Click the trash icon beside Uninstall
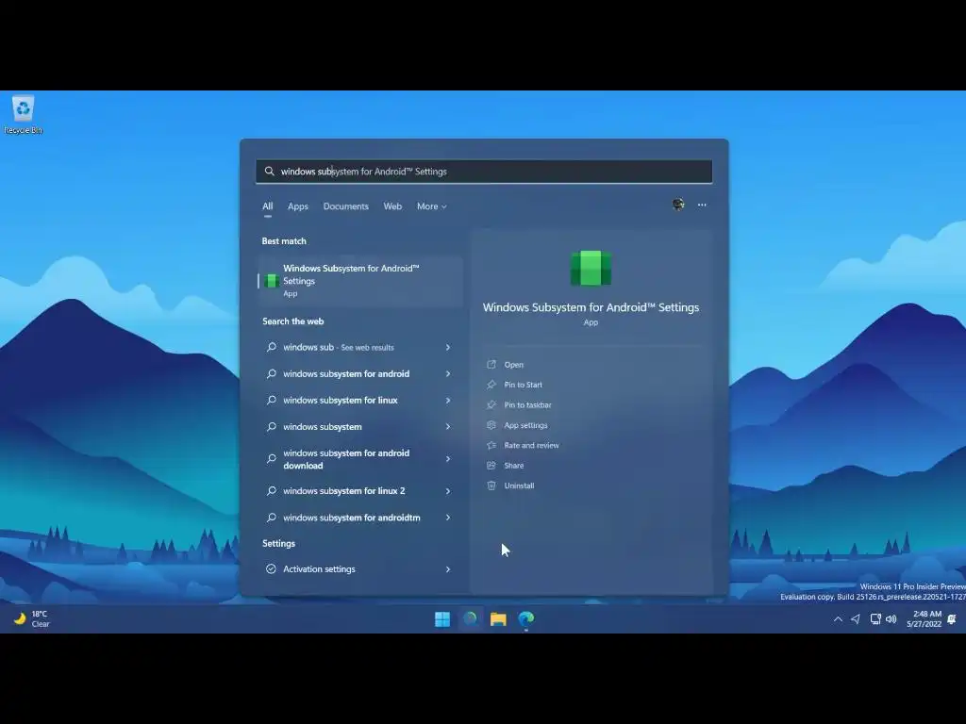The width and height of the screenshot is (966, 724). [491, 485]
